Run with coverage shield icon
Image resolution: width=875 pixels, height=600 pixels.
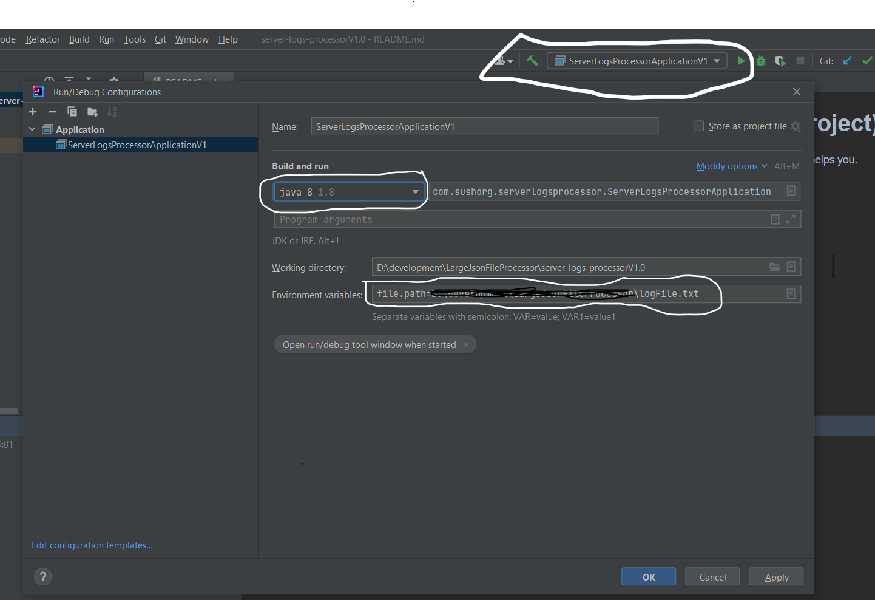tap(780, 61)
